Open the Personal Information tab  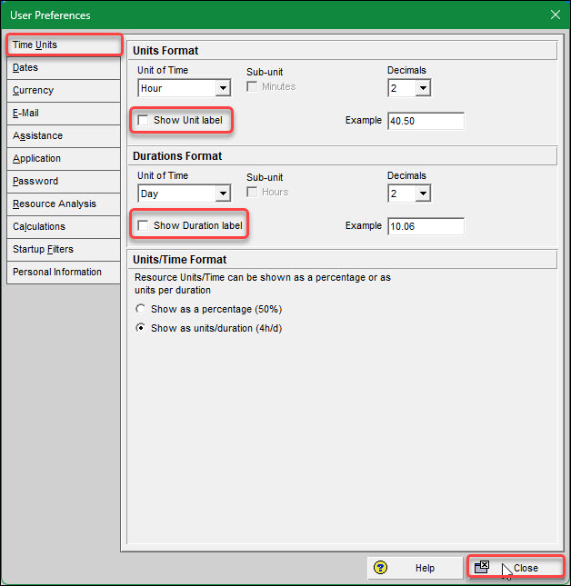[64, 272]
